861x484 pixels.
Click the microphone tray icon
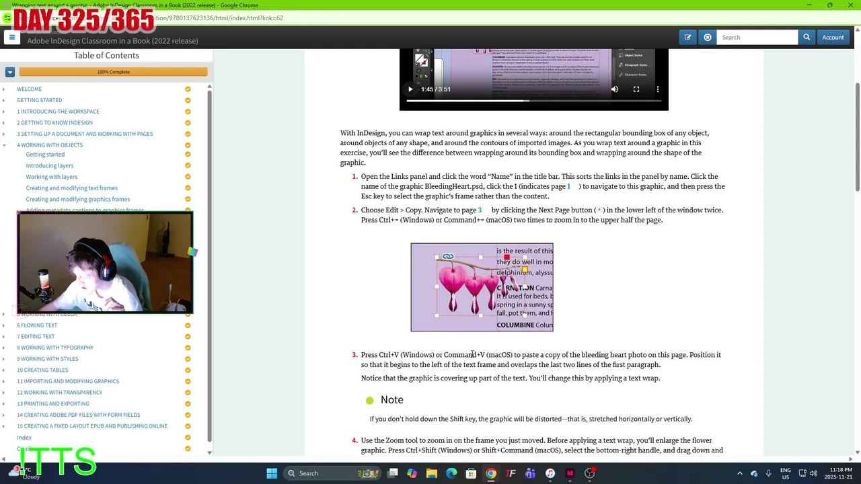(768, 473)
